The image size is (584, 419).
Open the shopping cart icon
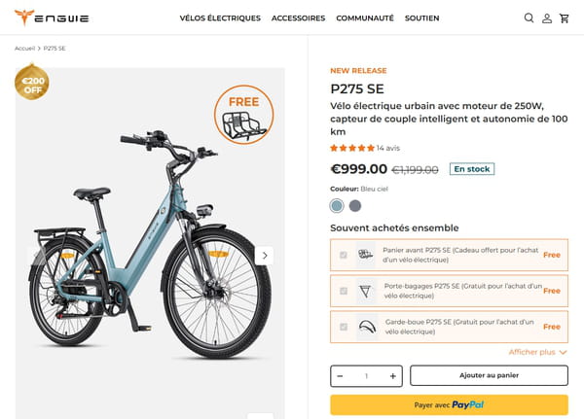point(565,17)
